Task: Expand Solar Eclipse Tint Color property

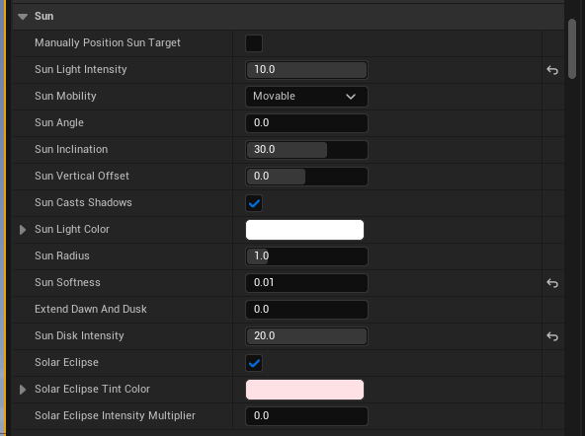Action: [x=23, y=390]
